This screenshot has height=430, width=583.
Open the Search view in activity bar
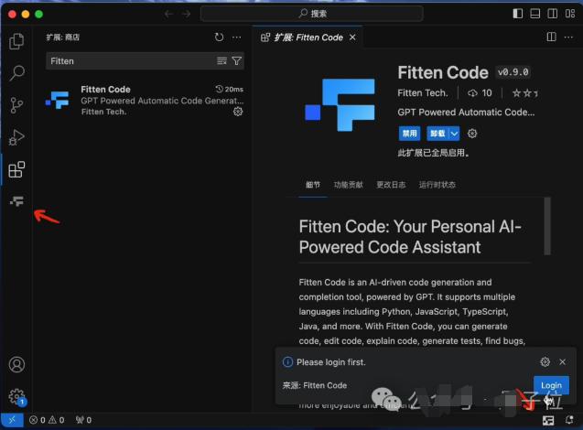pos(16,73)
